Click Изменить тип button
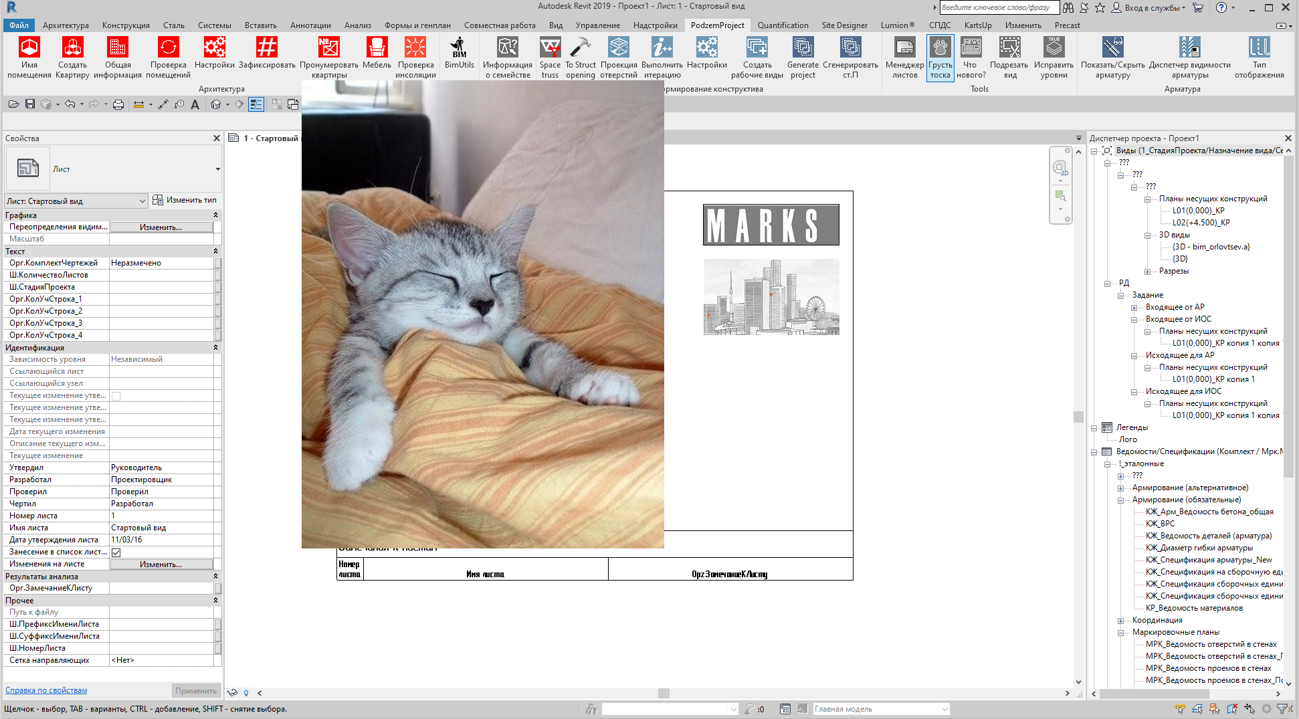The height and width of the screenshot is (719, 1299). click(x=185, y=200)
